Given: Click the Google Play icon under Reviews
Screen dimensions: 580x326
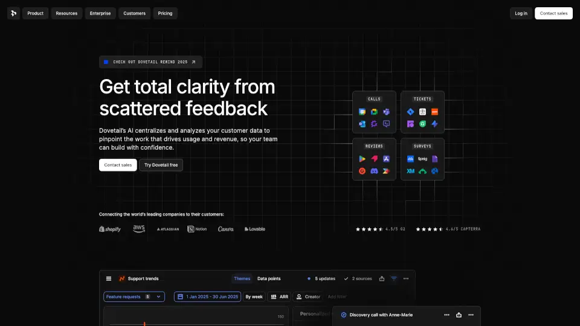Looking at the screenshot, I should point(362,159).
